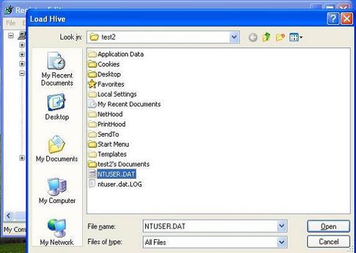Viewport: 356px width, 253px height.
Task: Select the SendTo folder icon
Action: point(92,134)
